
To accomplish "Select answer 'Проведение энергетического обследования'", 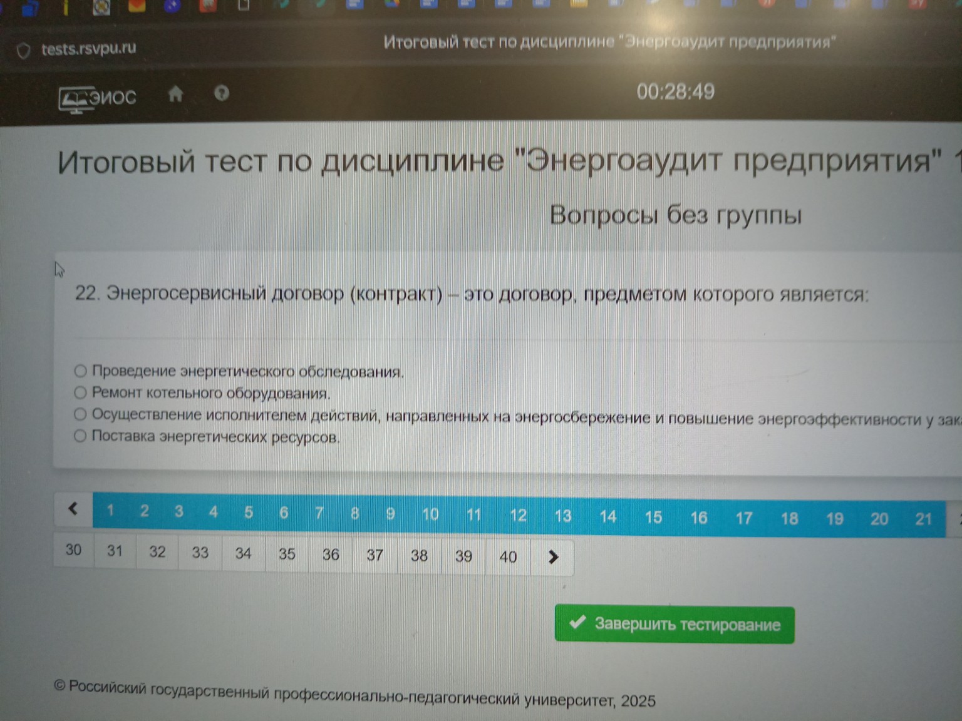I will click(x=80, y=371).
